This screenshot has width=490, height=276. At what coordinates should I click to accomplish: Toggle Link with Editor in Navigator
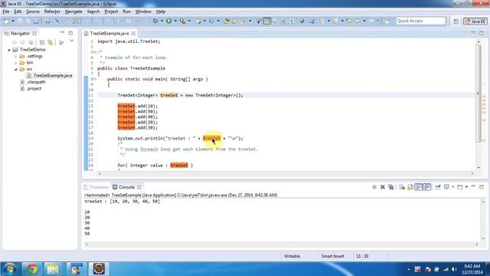[x=50, y=42]
